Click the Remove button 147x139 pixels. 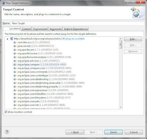[133, 51]
